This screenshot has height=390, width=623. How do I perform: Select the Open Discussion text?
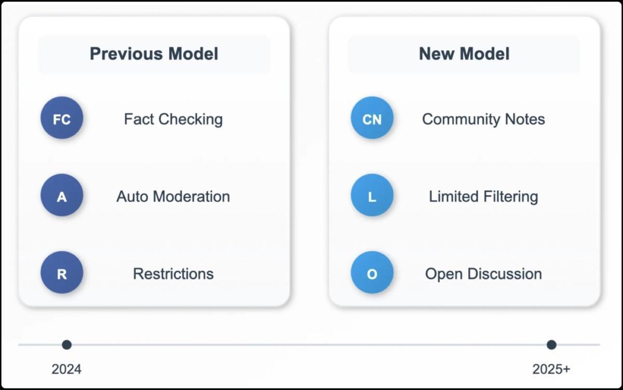coord(483,274)
